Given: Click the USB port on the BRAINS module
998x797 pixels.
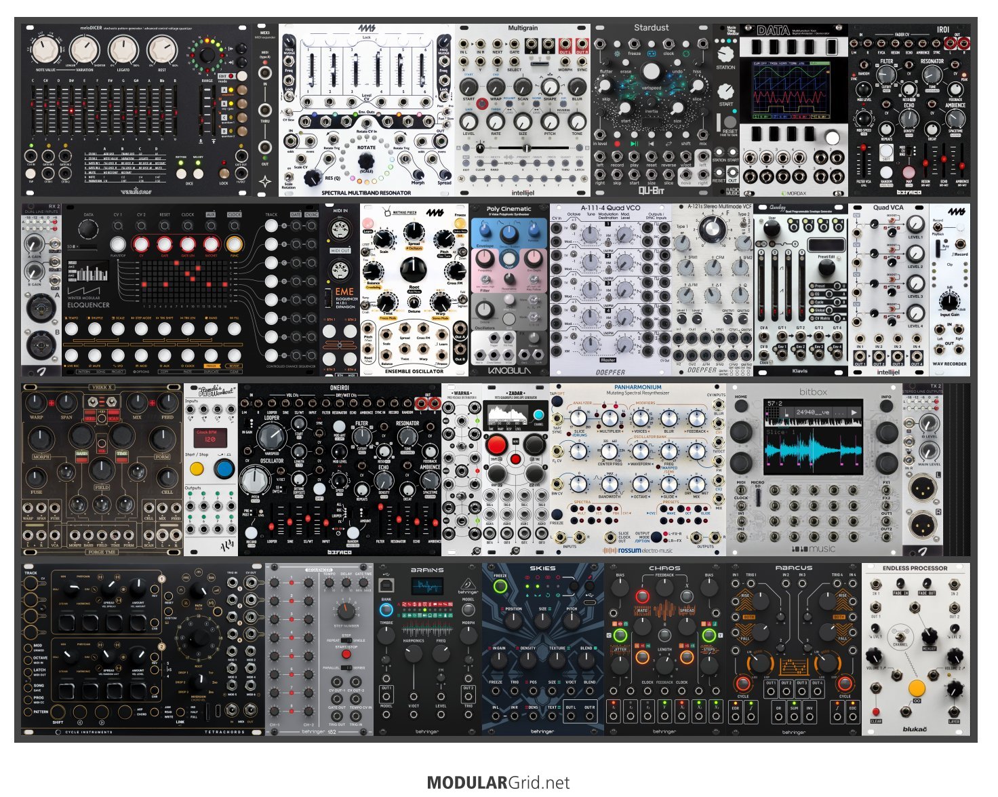Looking at the screenshot, I should pyautogui.click(x=386, y=584).
